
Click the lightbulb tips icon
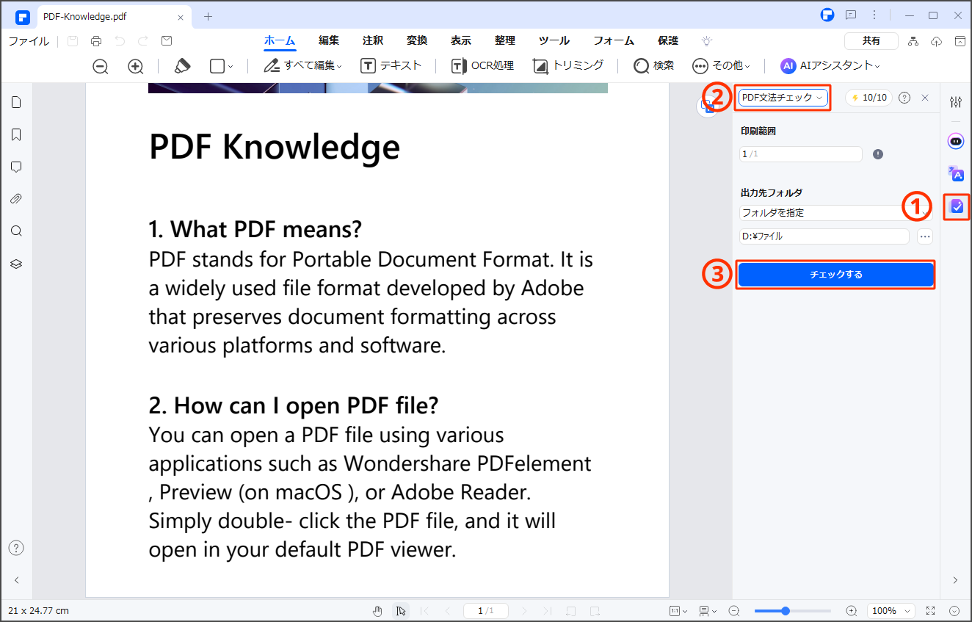[707, 41]
